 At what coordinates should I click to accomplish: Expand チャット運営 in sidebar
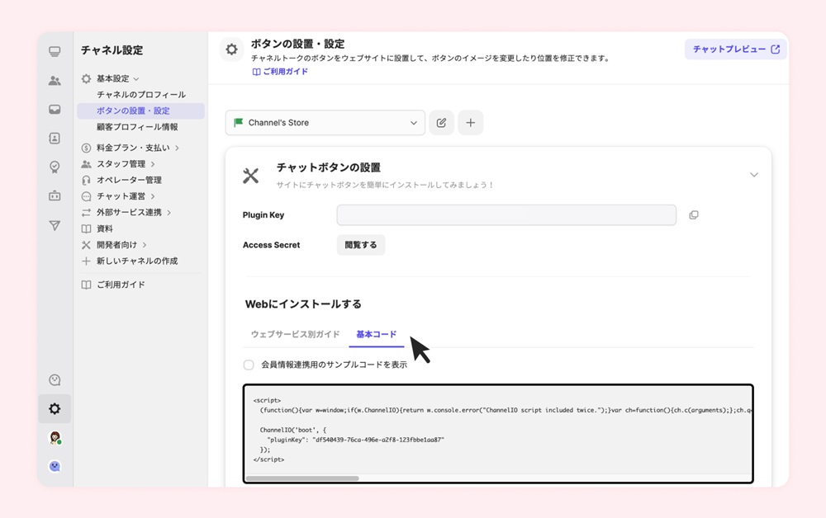click(153, 196)
